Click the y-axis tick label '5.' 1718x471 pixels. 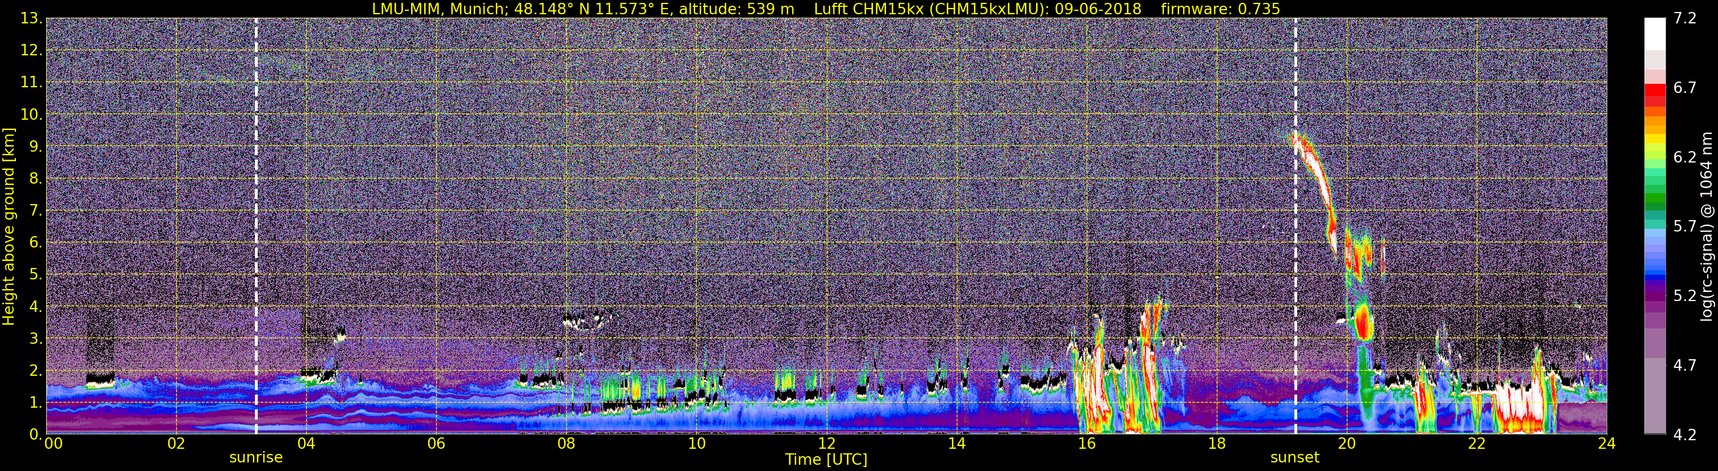(x=36, y=274)
